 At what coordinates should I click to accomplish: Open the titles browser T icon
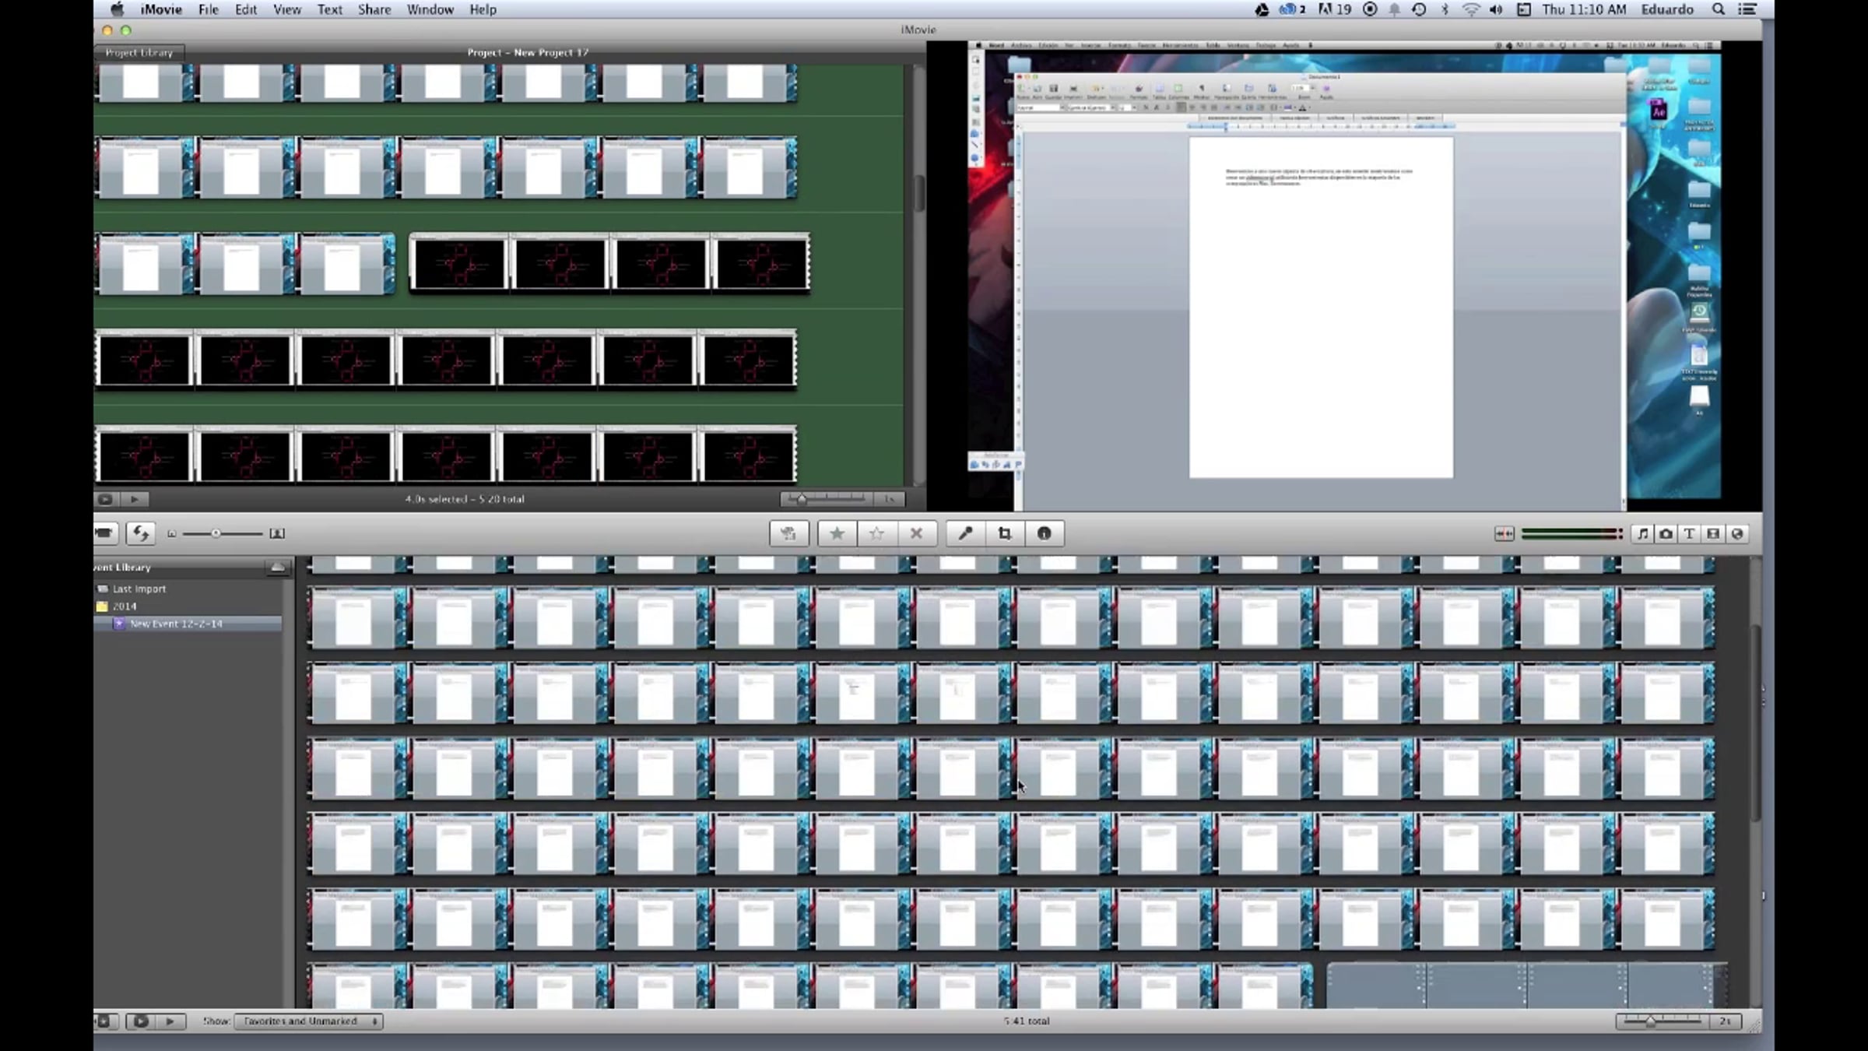[x=1689, y=533]
